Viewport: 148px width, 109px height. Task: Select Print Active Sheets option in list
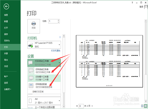(44, 71)
